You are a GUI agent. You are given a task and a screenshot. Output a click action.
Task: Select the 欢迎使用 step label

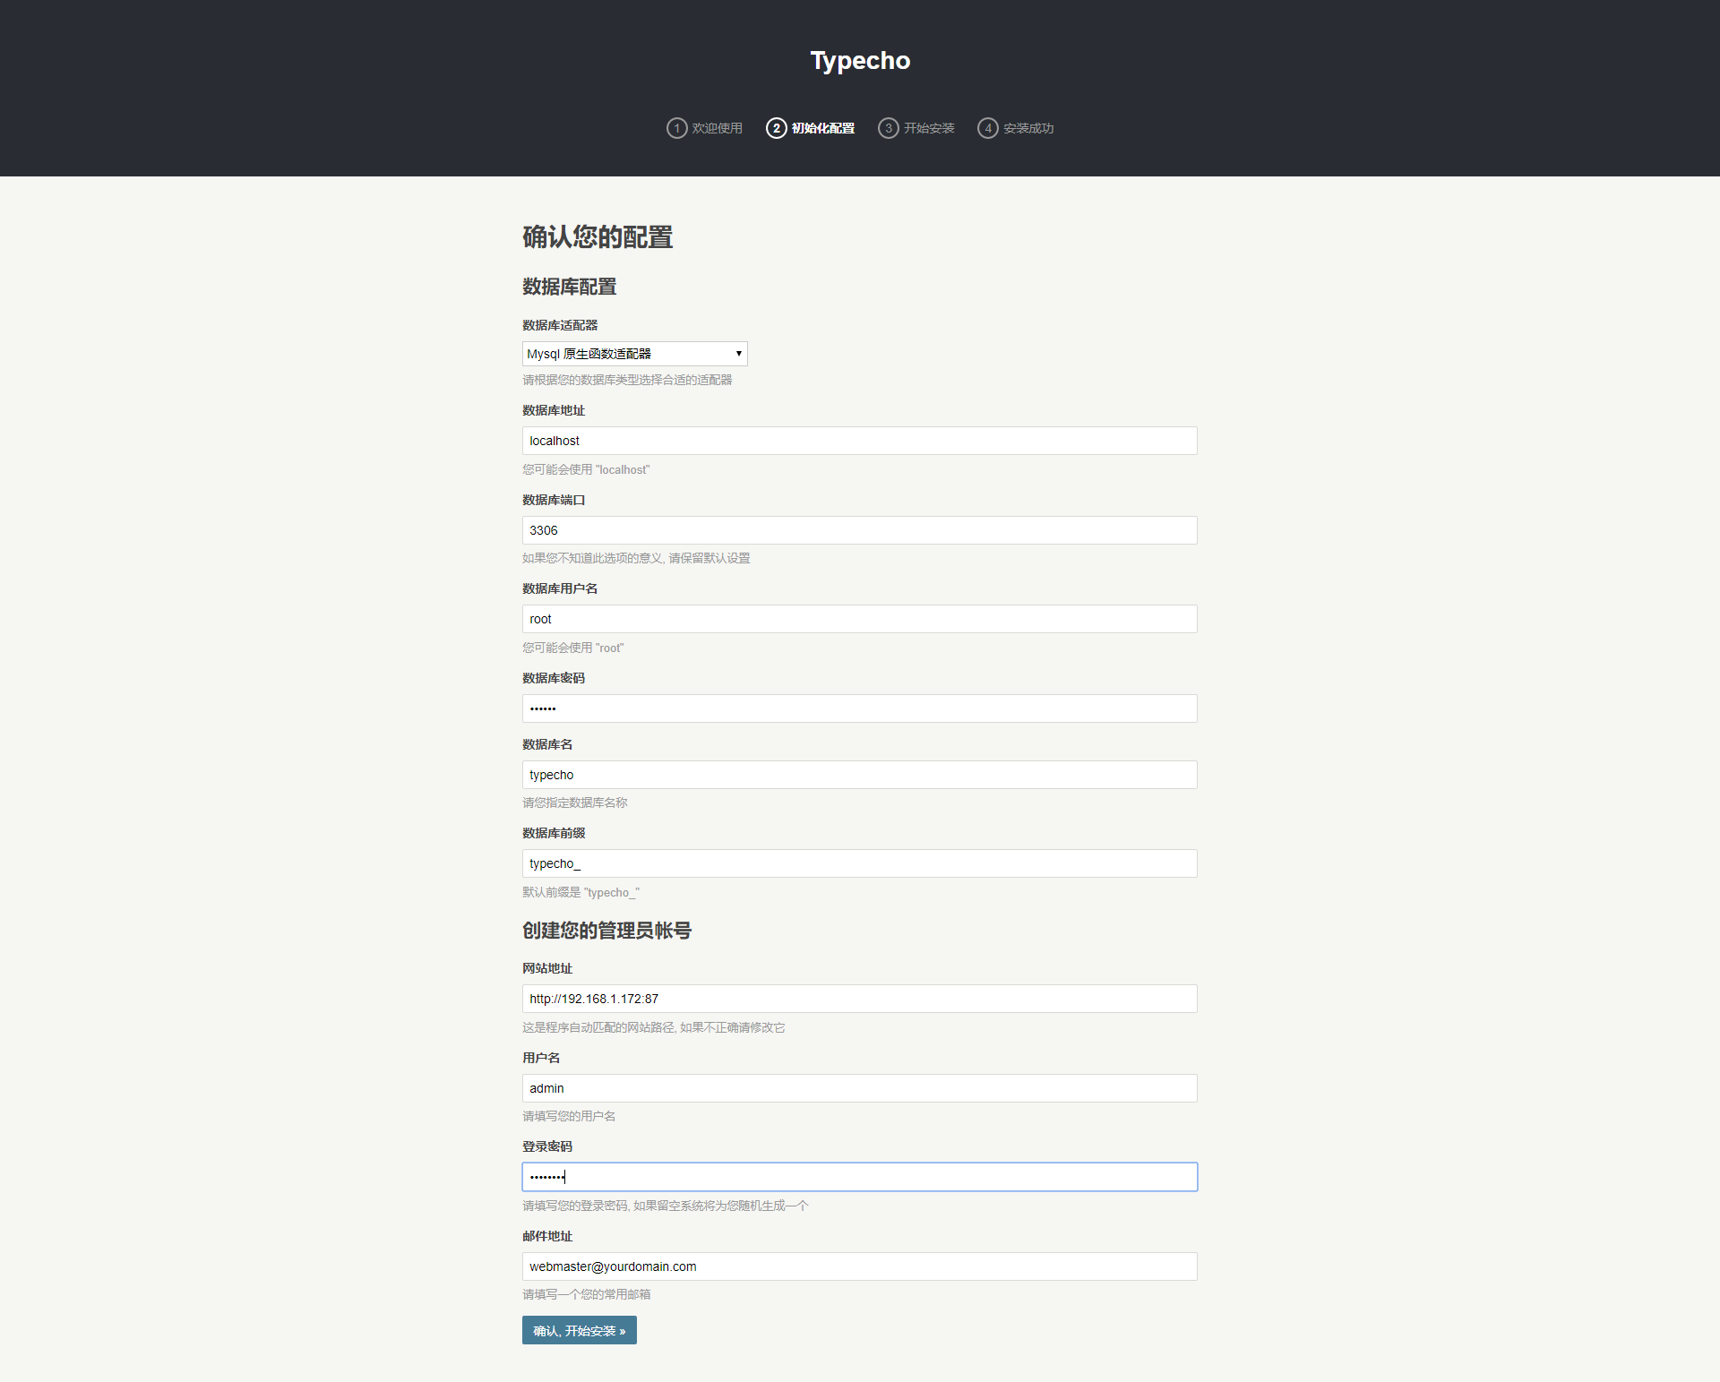click(x=717, y=128)
